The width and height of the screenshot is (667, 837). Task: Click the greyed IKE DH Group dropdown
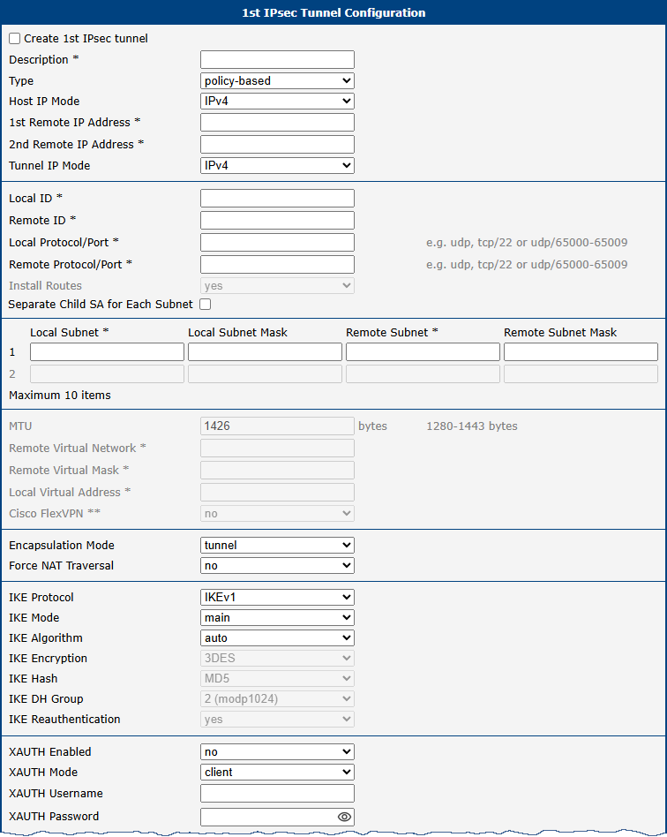[x=277, y=698]
